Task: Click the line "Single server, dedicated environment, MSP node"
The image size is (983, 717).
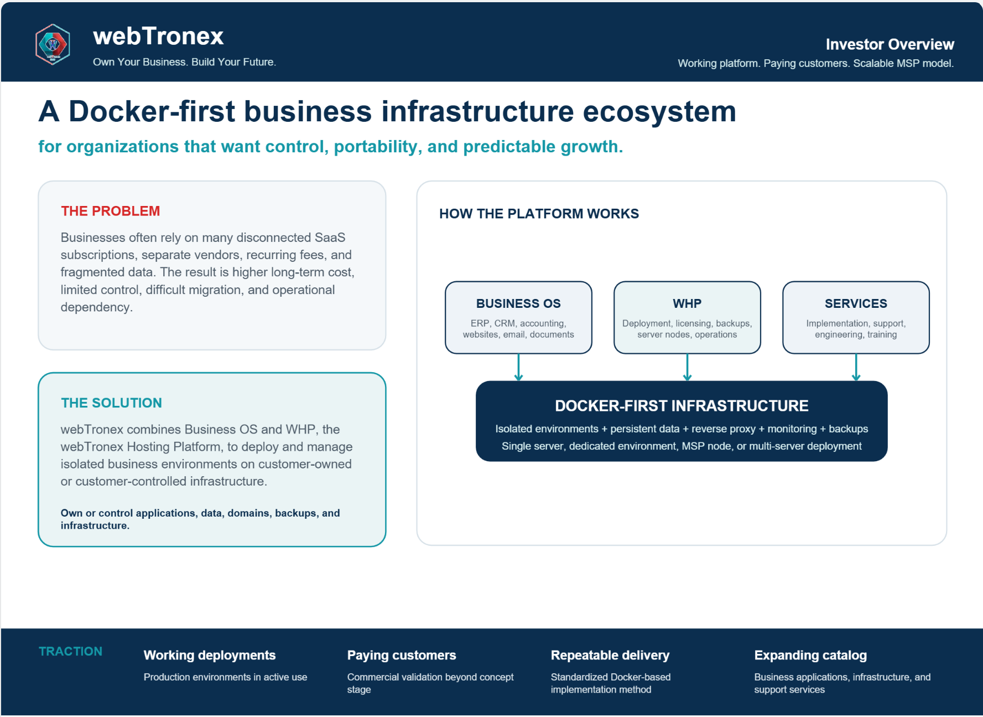Action: pyautogui.click(x=682, y=446)
